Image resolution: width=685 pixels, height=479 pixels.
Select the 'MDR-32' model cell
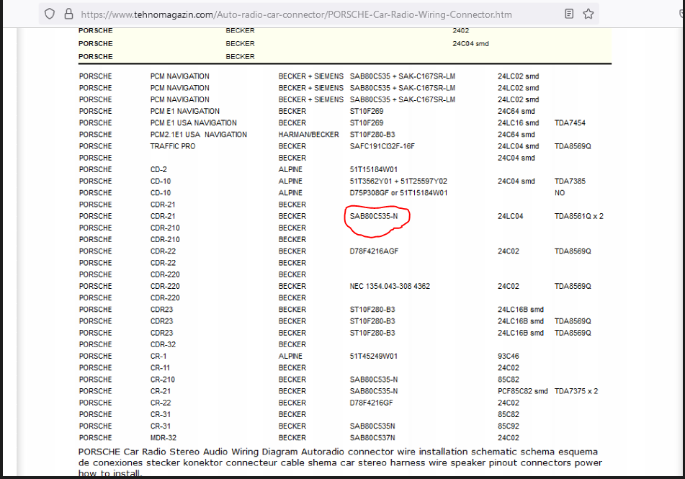point(164,438)
